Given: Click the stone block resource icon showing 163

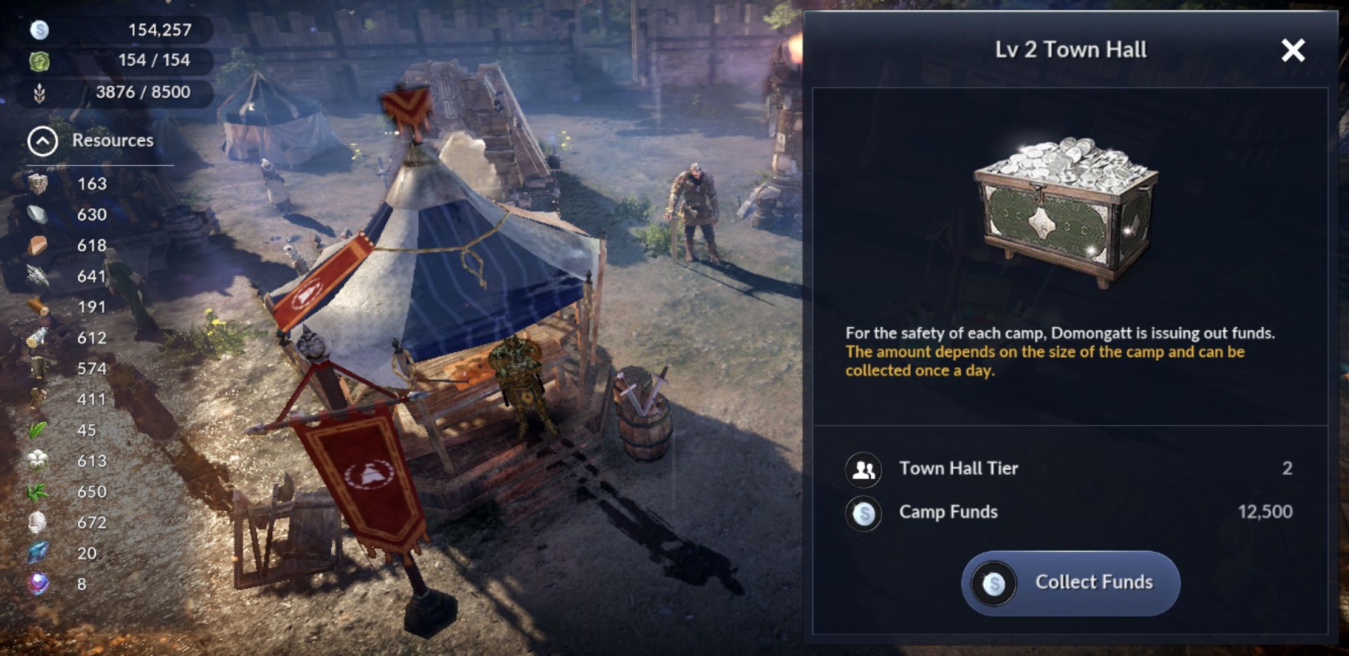Looking at the screenshot, I should pos(38,183).
